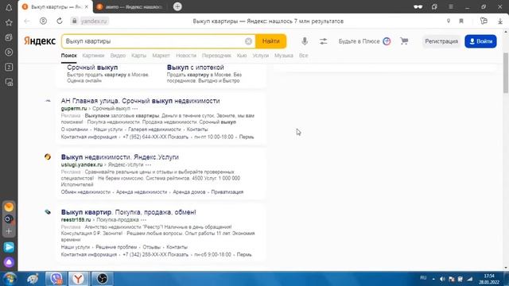Open Решение проблем sublink
This screenshot has height=286, width=509.
click(x=116, y=247)
